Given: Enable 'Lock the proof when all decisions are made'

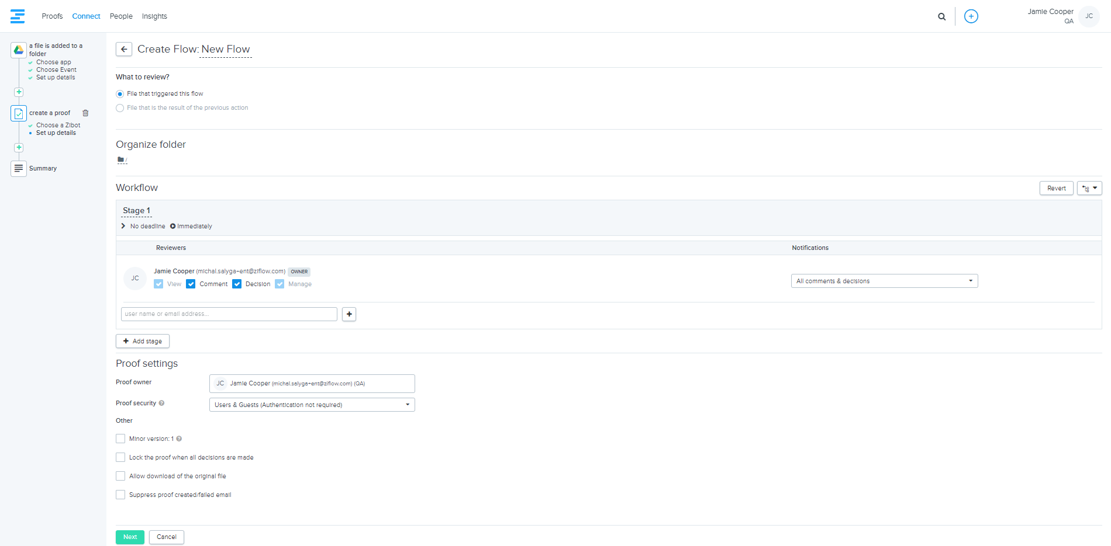Looking at the screenshot, I should [120, 458].
